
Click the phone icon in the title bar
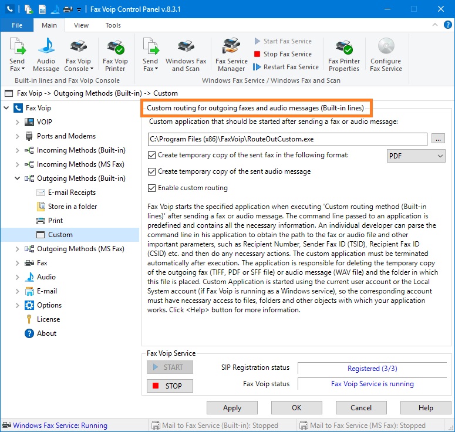click(10, 9)
